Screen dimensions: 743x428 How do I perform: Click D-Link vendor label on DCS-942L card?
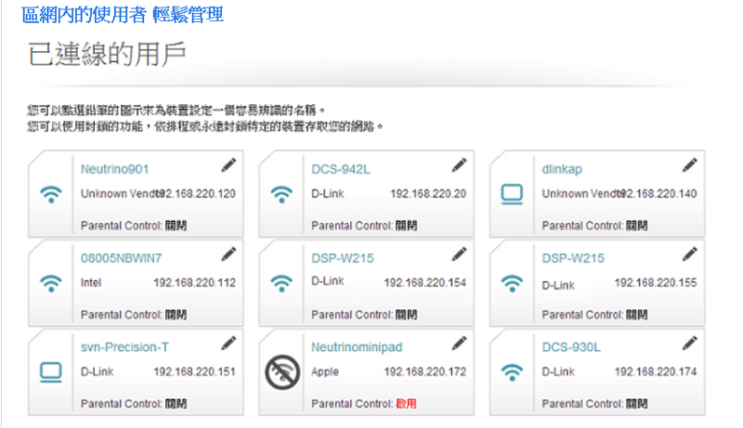point(328,194)
